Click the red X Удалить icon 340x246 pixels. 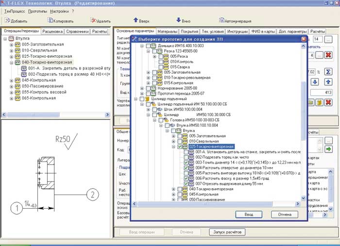click(x=93, y=21)
